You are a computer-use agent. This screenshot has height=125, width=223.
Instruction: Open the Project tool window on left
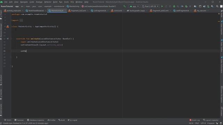(x=1, y=15)
